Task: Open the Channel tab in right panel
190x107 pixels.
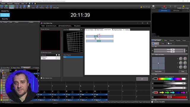Action: [171, 40]
